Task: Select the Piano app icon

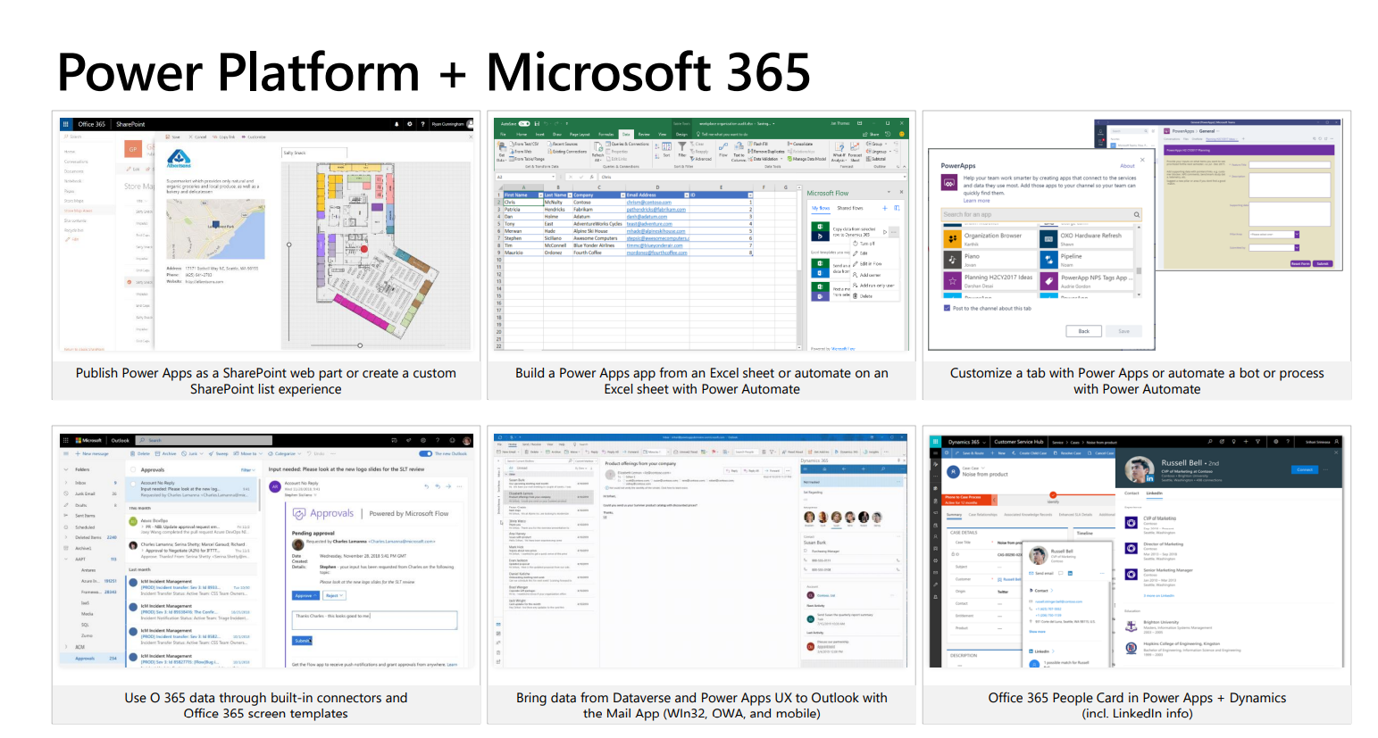Action: coord(952,260)
